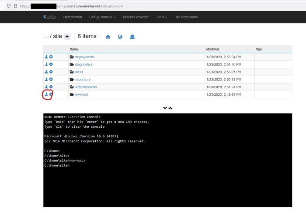Go to Site extensions
This screenshot has height=213, width=306.
(x=186, y=17)
